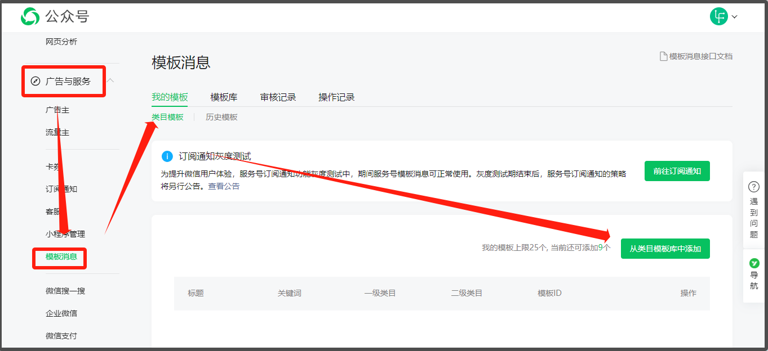Open the document icon for 模板消息接口文档

coord(663,56)
